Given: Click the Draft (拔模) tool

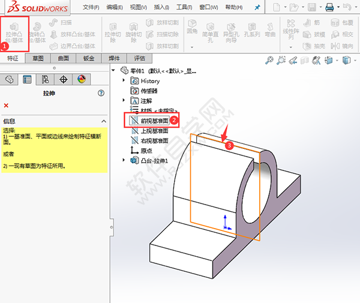Looking at the screenshot, I should pyautogui.click(x=314, y=34).
